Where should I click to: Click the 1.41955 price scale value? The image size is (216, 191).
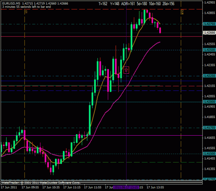pos(210,107)
